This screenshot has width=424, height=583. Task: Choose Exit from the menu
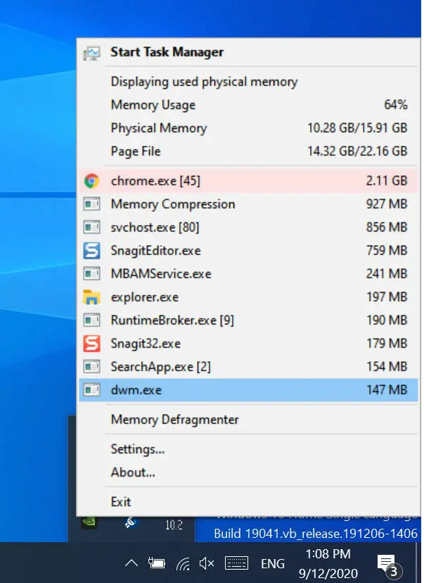click(x=248, y=502)
